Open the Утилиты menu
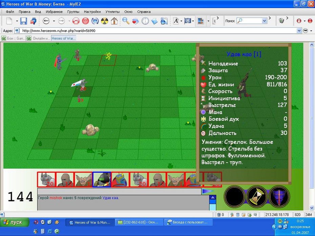 (x=112, y=11)
